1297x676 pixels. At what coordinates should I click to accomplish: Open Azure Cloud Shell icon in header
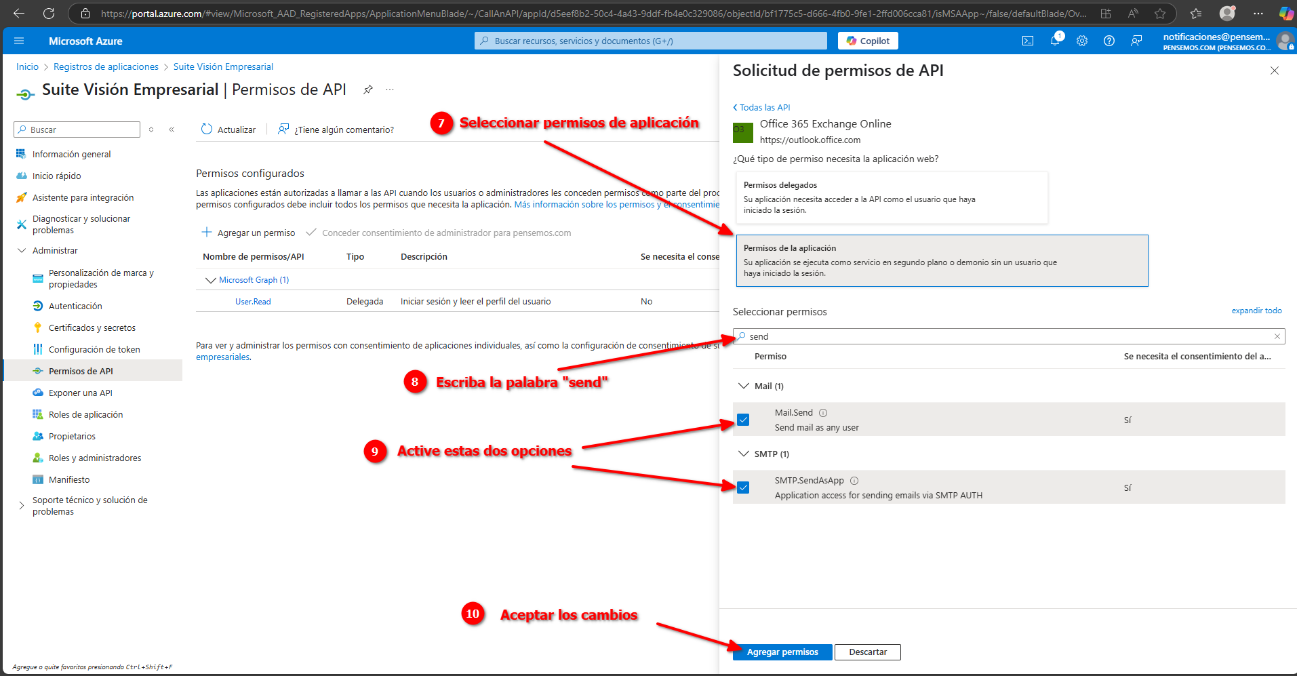click(1027, 41)
